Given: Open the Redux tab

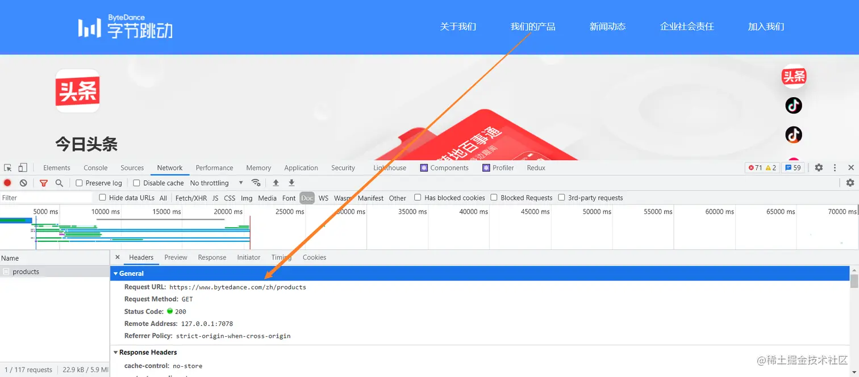Looking at the screenshot, I should (x=536, y=167).
